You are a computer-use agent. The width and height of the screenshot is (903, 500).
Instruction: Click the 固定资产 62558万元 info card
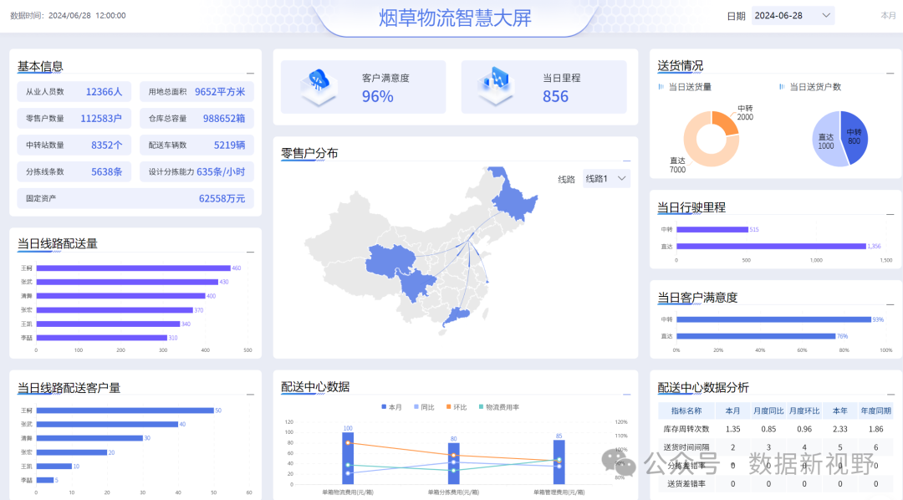tap(135, 198)
